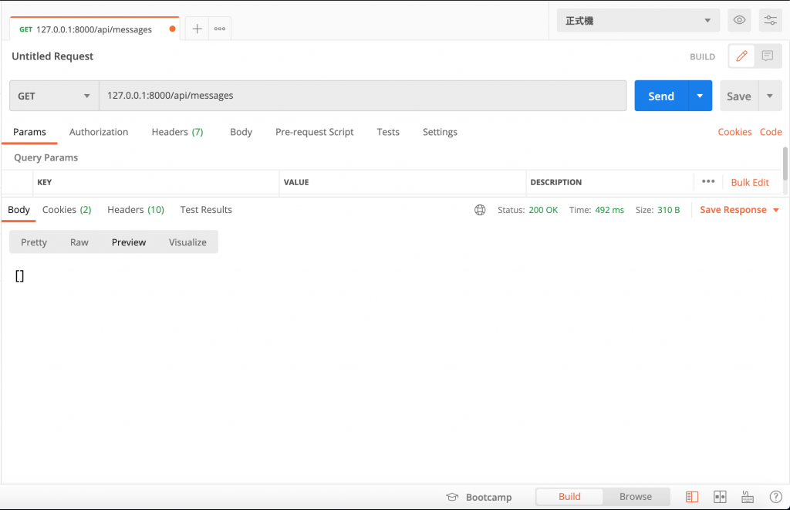
Task: Switch response view to Visualize
Action: tap(187, 242)
